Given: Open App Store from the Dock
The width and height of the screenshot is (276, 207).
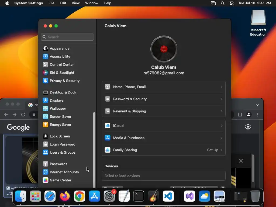Looking at the screenshot, I should (x=94, y=196).
